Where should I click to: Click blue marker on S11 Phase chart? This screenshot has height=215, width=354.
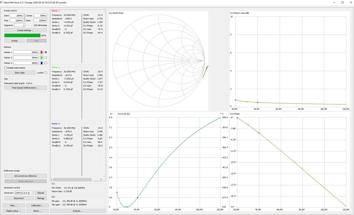(x=259, y=133)
